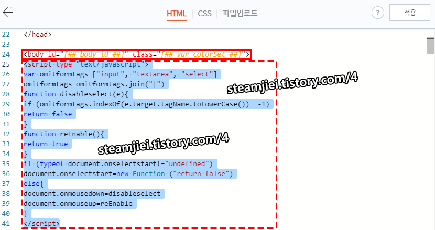Switch to the CSS tab
The image size is (435, 230).
click(204, 13)
